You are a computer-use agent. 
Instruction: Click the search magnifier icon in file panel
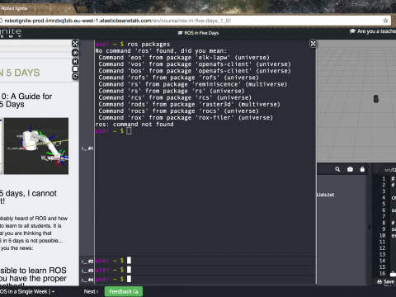tap(337, 169)
